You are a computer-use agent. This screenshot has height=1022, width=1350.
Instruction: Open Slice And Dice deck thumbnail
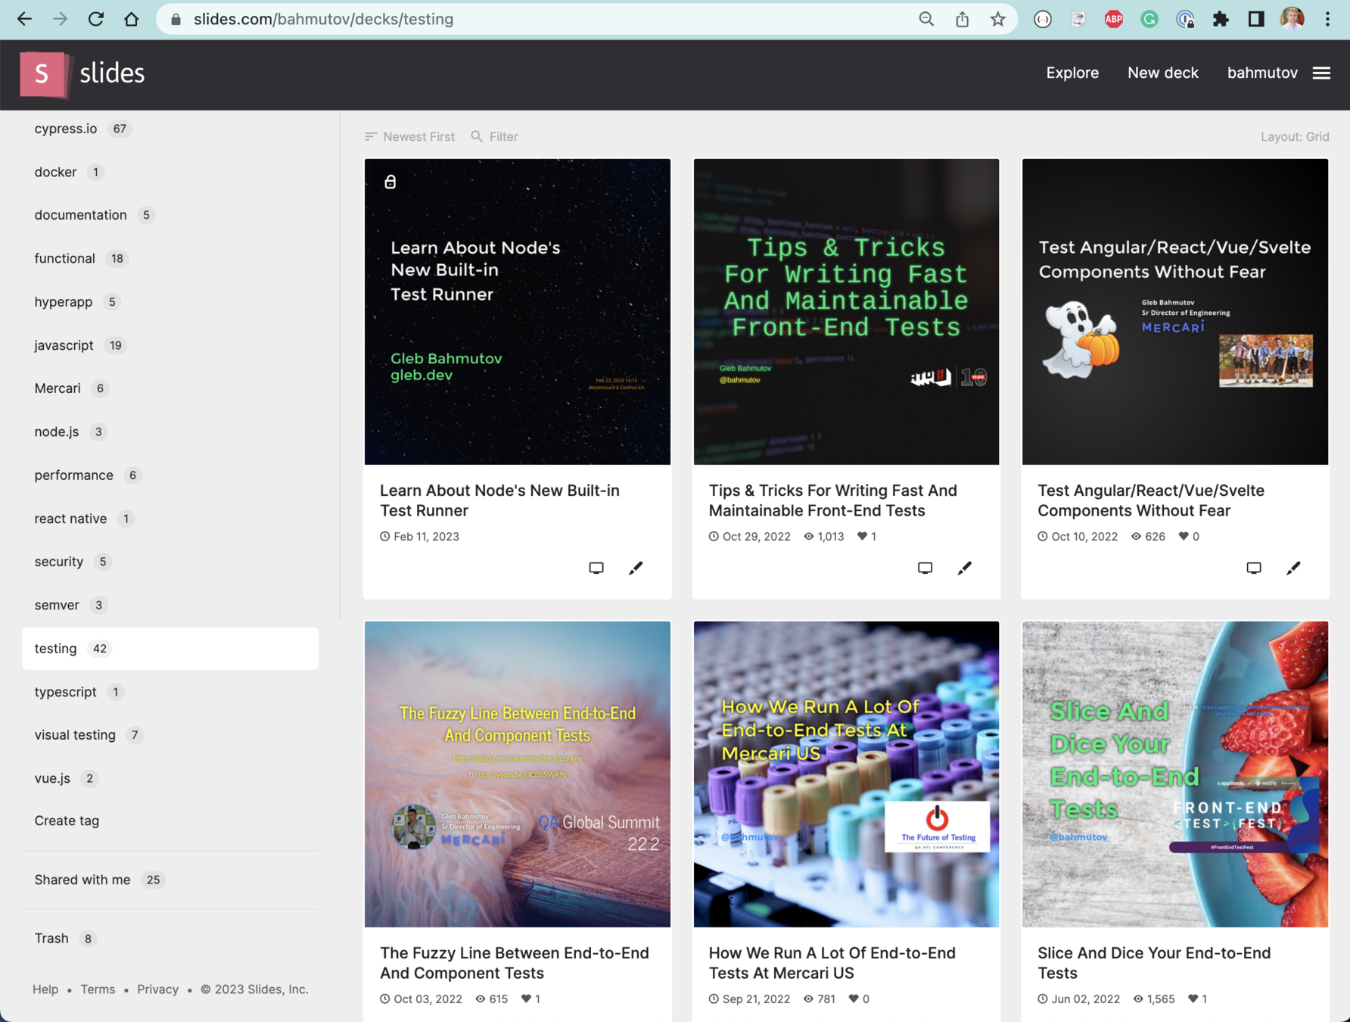point(1175,774)
